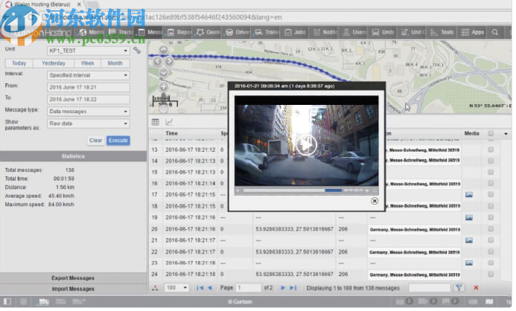Open the Drivers panel
Screen dimensions: 516x311
coord(238,33)
